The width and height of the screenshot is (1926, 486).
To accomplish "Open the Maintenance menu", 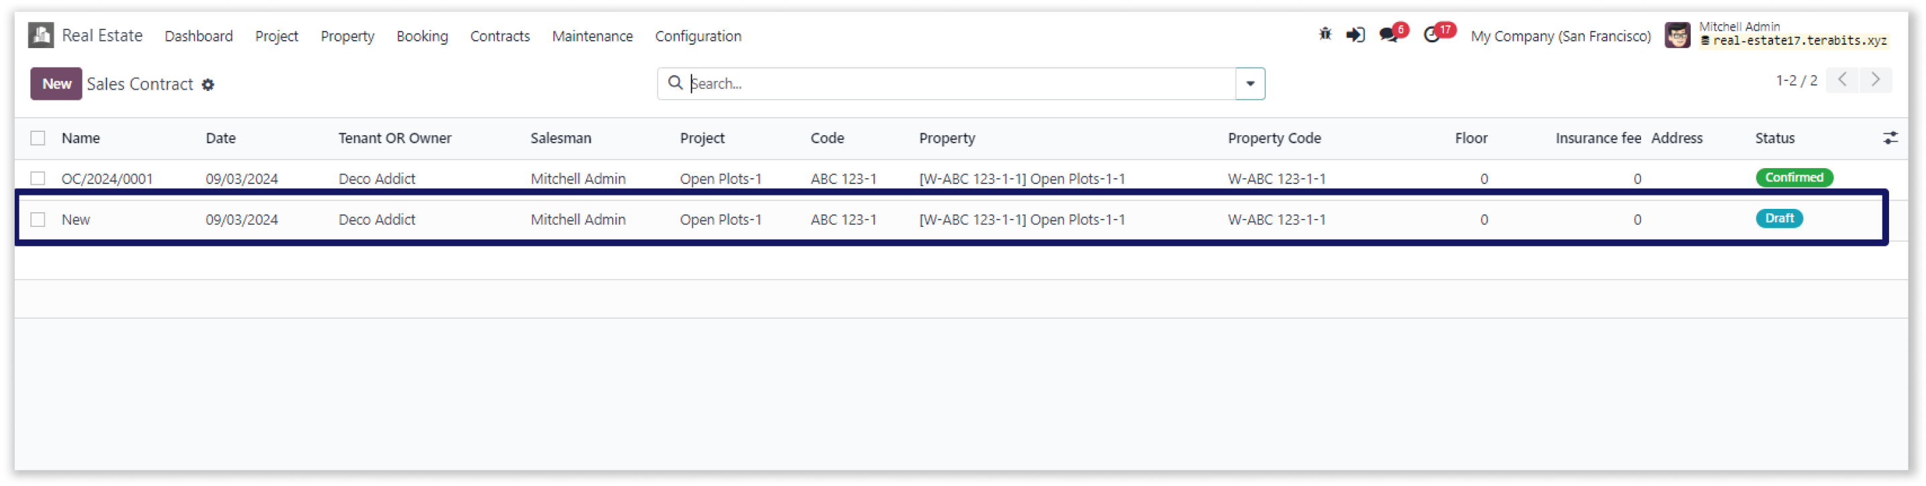I will [x=592, y=36].
